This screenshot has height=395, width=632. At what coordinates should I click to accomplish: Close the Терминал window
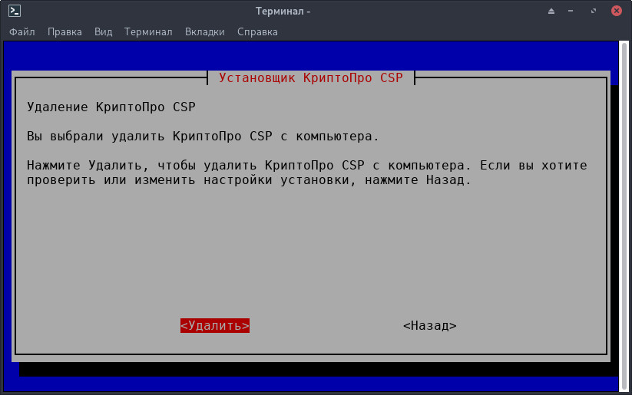[x=617, y=11]
